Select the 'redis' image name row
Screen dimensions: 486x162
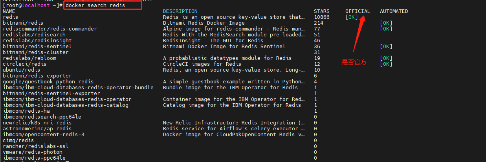tap(10, 17)
